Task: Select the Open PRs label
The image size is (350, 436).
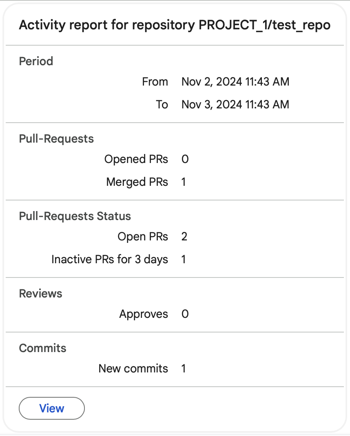Action: 143,236
